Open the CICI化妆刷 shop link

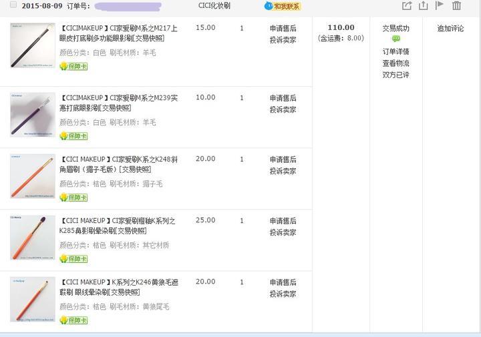click(214, 6)
